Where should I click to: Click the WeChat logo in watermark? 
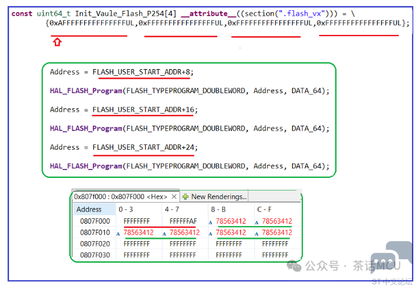(295, 265)
